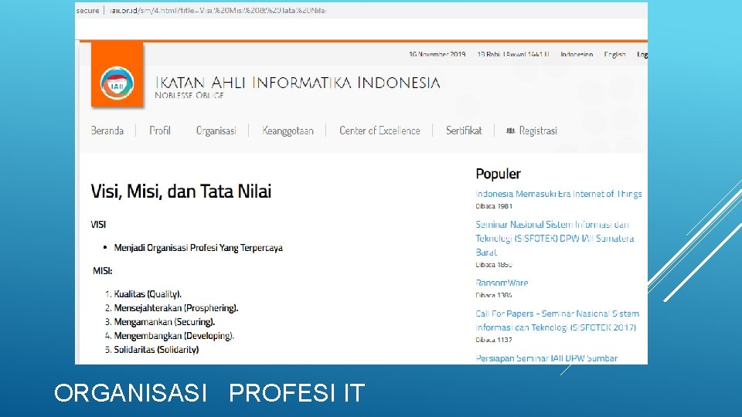Open the Organisasi menu item
Image resolution: width=742 pixels, height=417 pixels.
tap(216, 131)
